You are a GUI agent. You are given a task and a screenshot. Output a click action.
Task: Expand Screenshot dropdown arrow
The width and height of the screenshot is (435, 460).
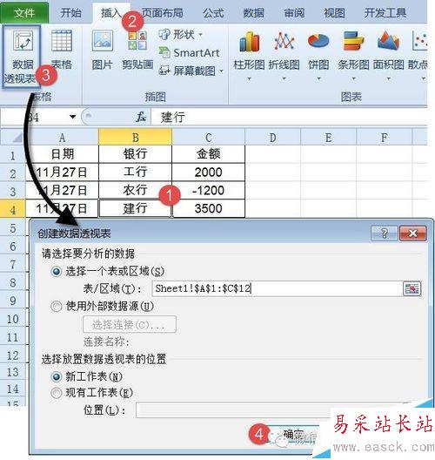pos(222,71)
